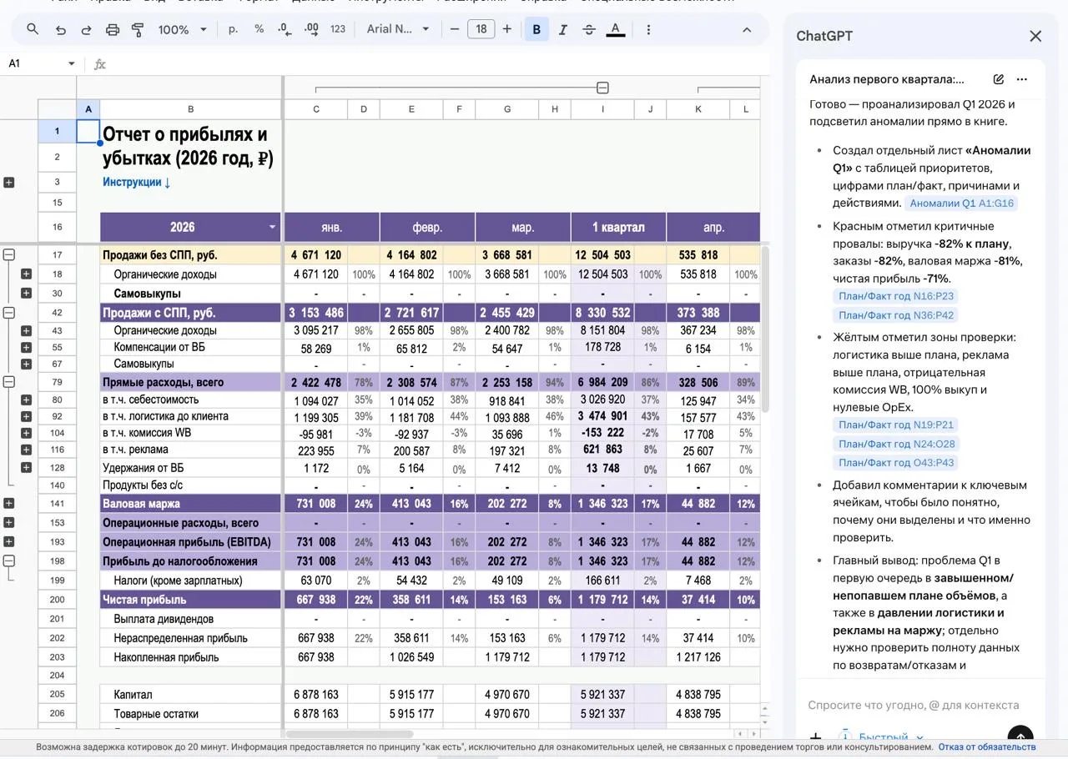The height and width of the screenshot is (759, 1068).
Task: Open the search menus magnifier icon
Action: click(33, 29)
